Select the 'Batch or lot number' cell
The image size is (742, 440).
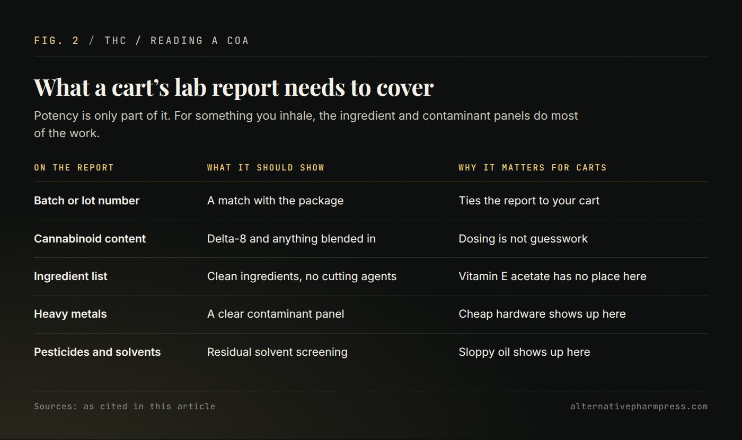tap(86, 201)
